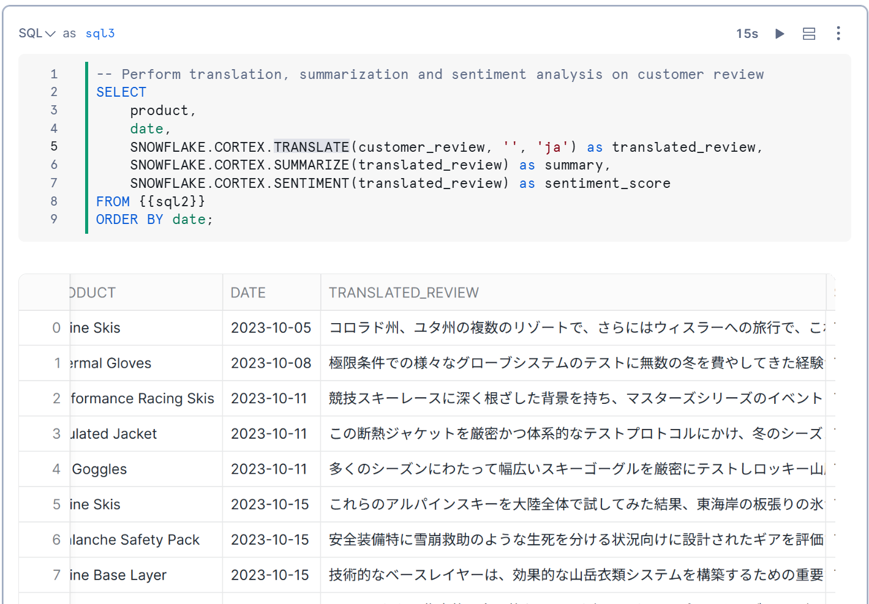Select the Avalanche Safety Pack cell

coord(135,540)
